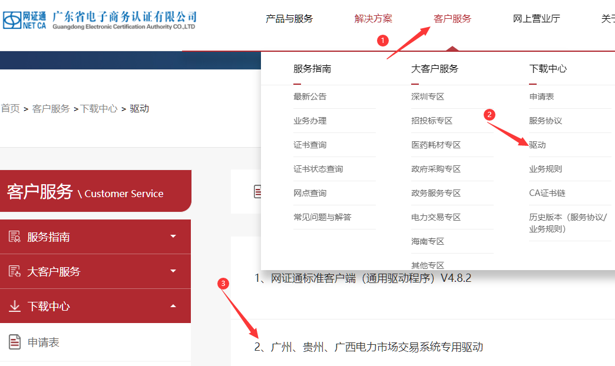This screenshot has width=615, height=366.
Task: Open the 网上营业厅 top menu
Action: coord(537,19)
